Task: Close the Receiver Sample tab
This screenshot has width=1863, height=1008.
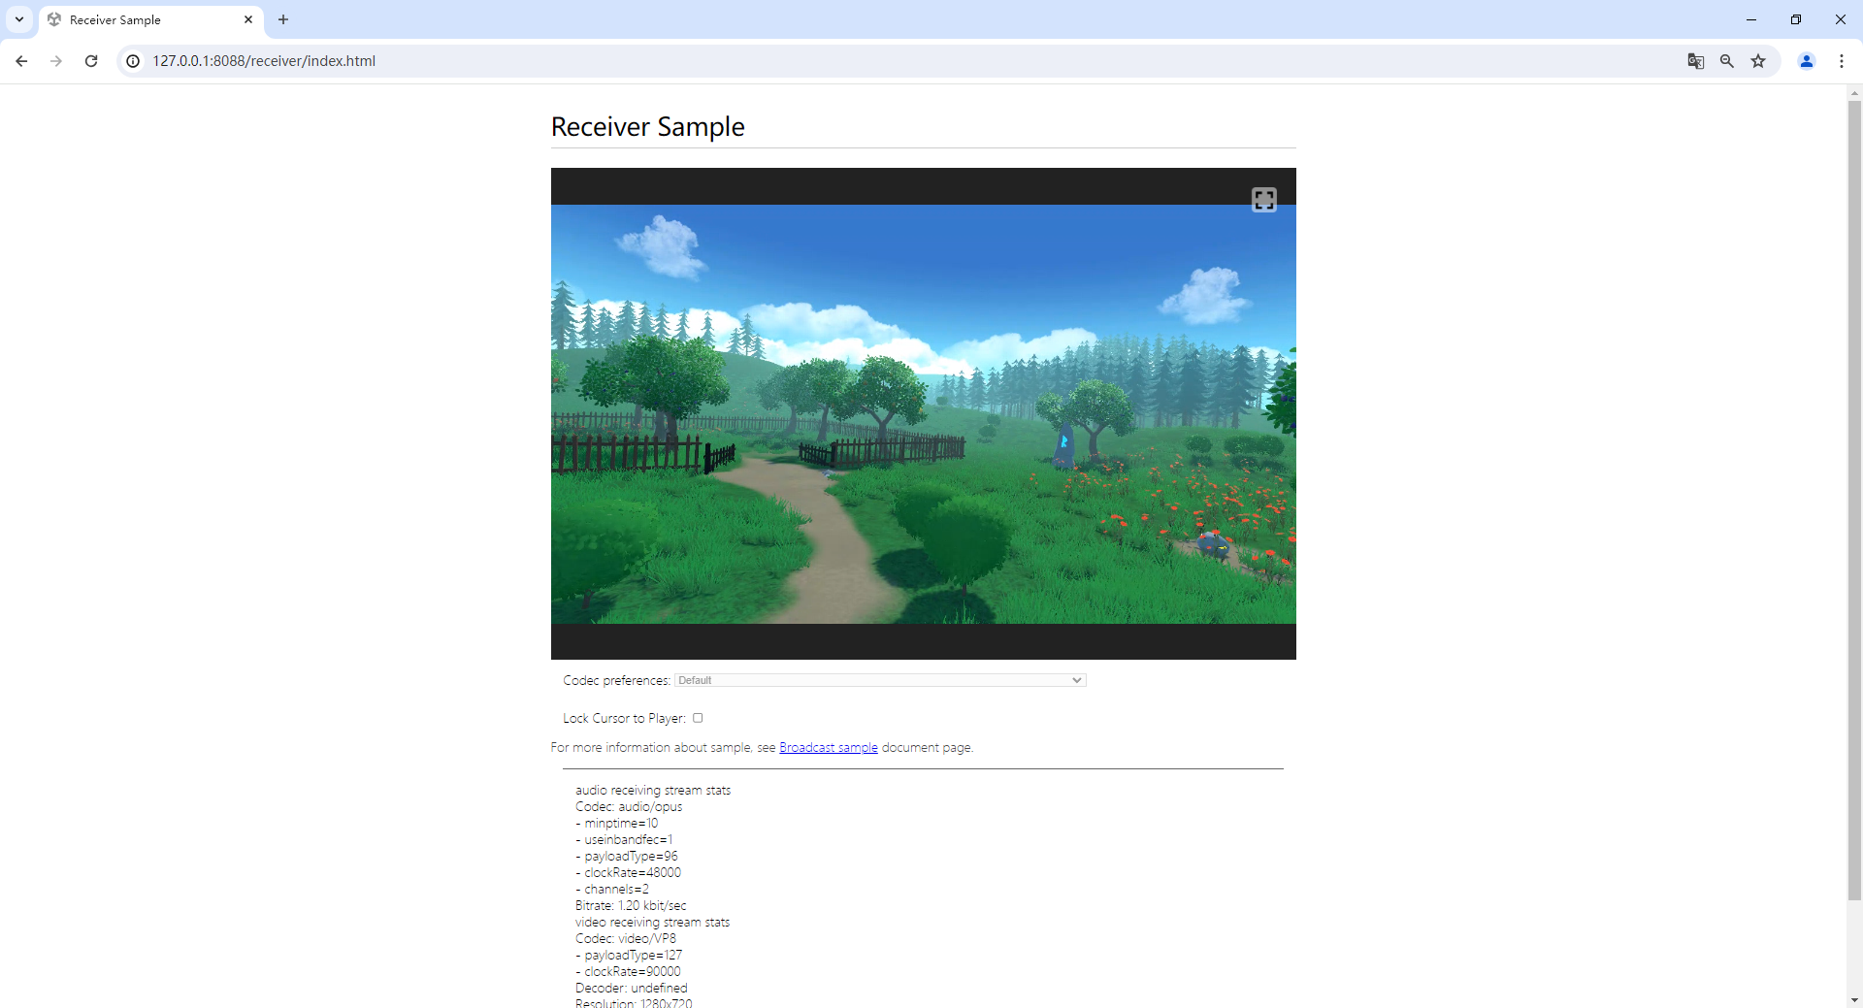Action: pos(248,19)
